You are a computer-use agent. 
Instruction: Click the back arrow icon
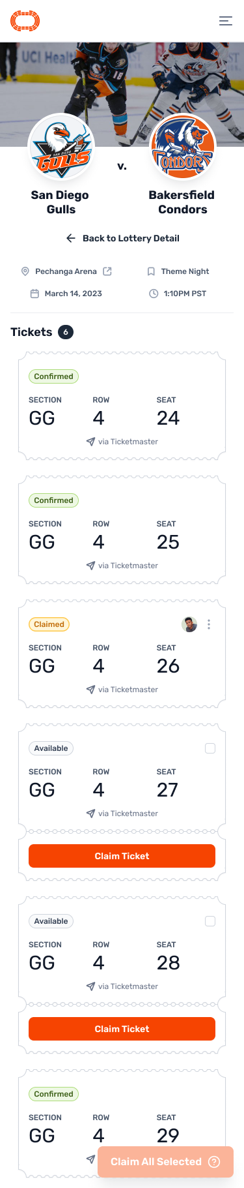pos(71,238)
